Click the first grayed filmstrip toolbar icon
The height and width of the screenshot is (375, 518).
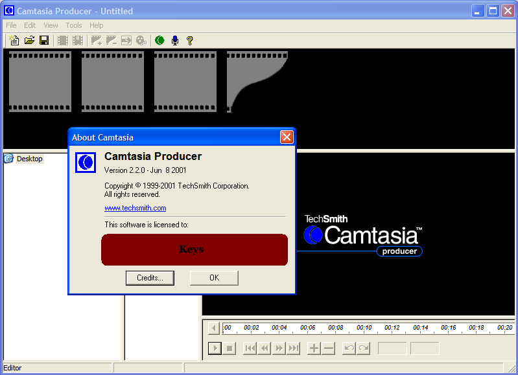tap(63, 40)
